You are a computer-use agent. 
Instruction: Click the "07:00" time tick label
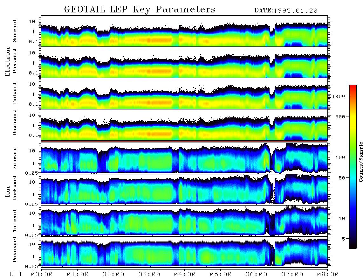[x=292, y=275]
